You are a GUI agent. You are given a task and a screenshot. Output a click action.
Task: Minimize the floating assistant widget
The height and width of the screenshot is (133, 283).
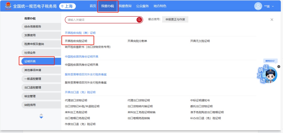click(x=279, y=67)
